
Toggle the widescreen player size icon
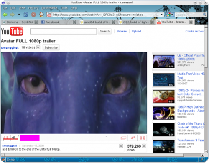pos(123,138)
